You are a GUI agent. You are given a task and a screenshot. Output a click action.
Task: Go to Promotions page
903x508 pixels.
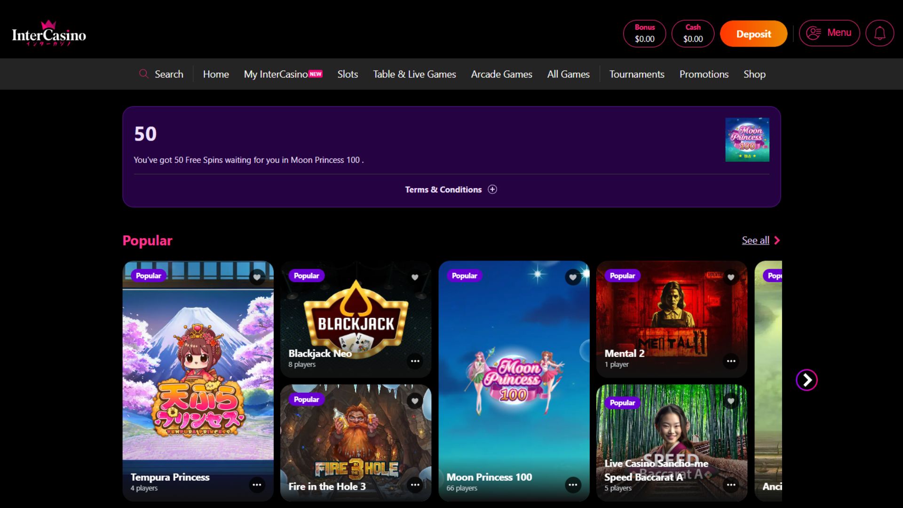click(704, 74)
